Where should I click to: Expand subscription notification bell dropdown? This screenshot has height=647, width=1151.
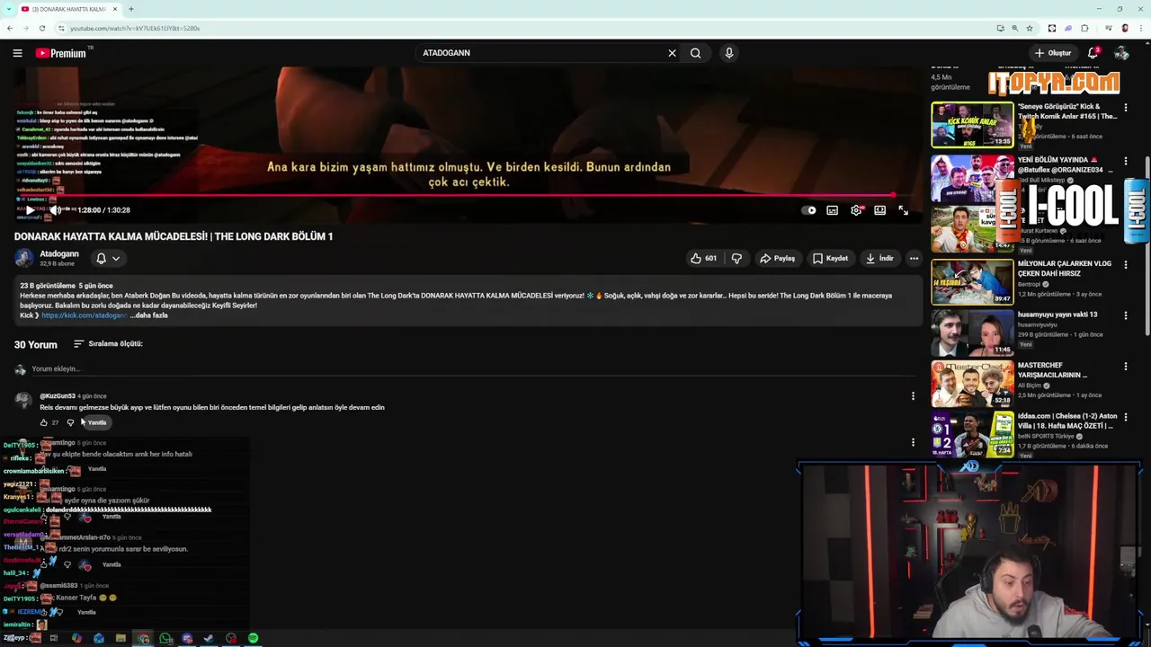108,259
